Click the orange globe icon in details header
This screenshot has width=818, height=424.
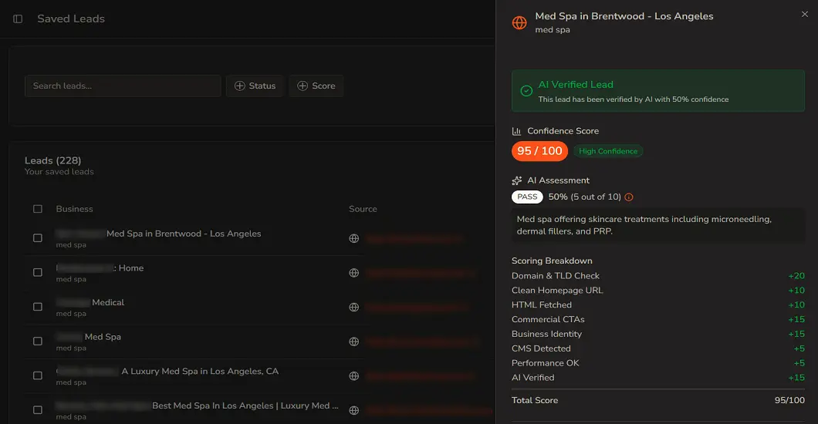(x=519, y=23)
